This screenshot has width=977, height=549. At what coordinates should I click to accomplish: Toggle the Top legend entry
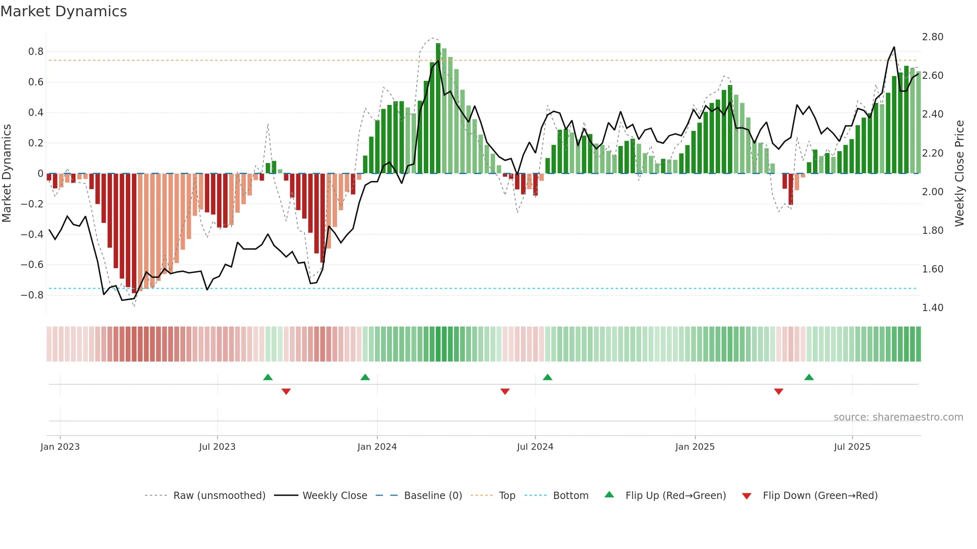click(493, 495)
